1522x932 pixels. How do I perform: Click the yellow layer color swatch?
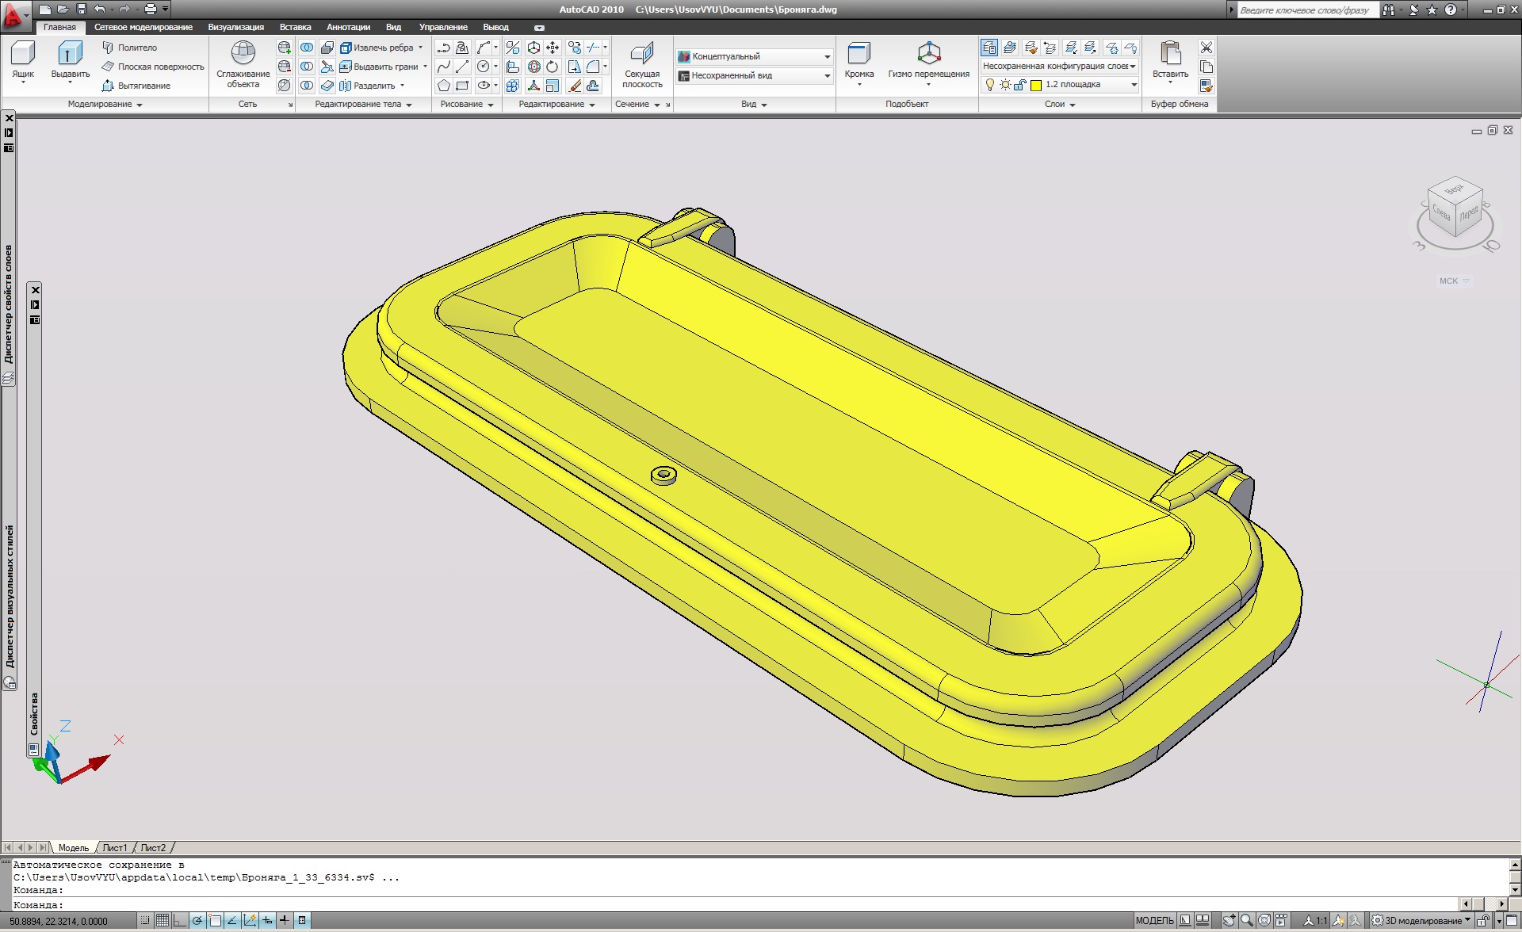1035,85
